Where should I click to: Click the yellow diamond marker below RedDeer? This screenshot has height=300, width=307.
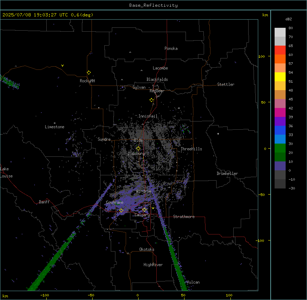[152, 100]
